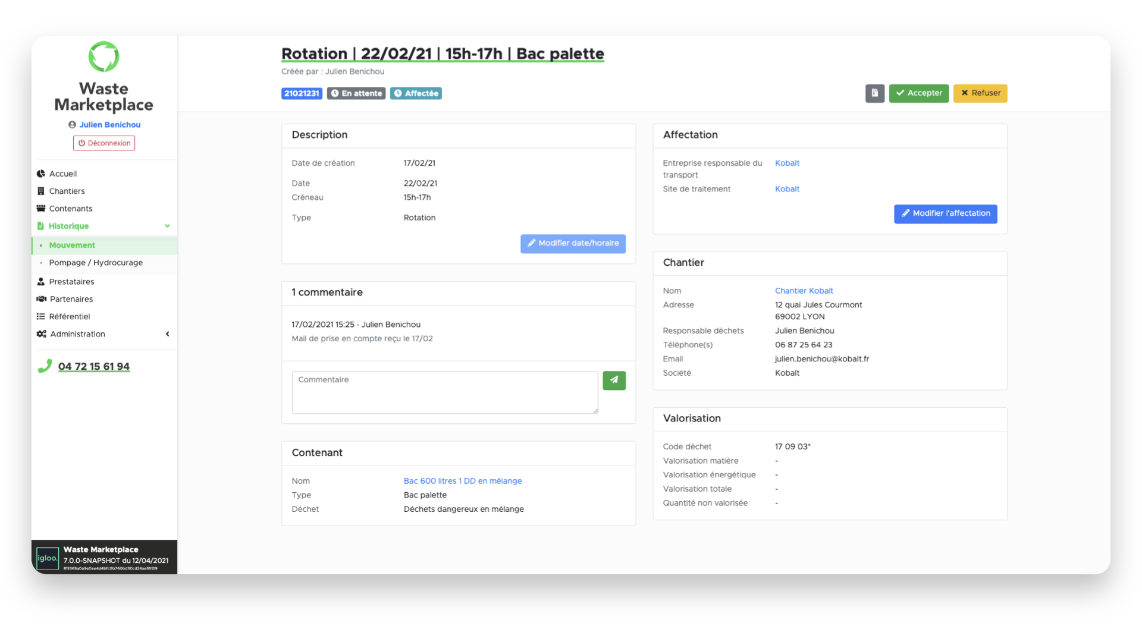This screenshot has width=1142, height=642.
Task: Open the Chantiers menu item
Action: 67,191
